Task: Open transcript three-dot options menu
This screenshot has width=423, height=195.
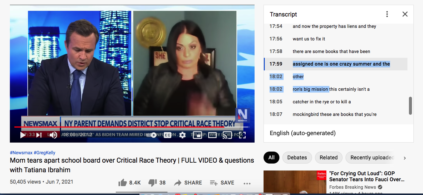Action: click(387, 14)
